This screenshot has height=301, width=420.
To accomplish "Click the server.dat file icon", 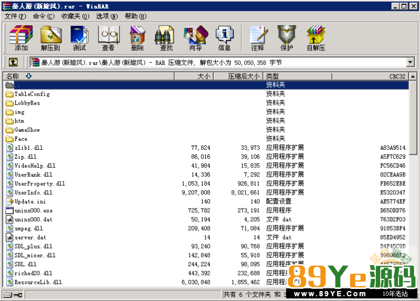I will 9,237.
